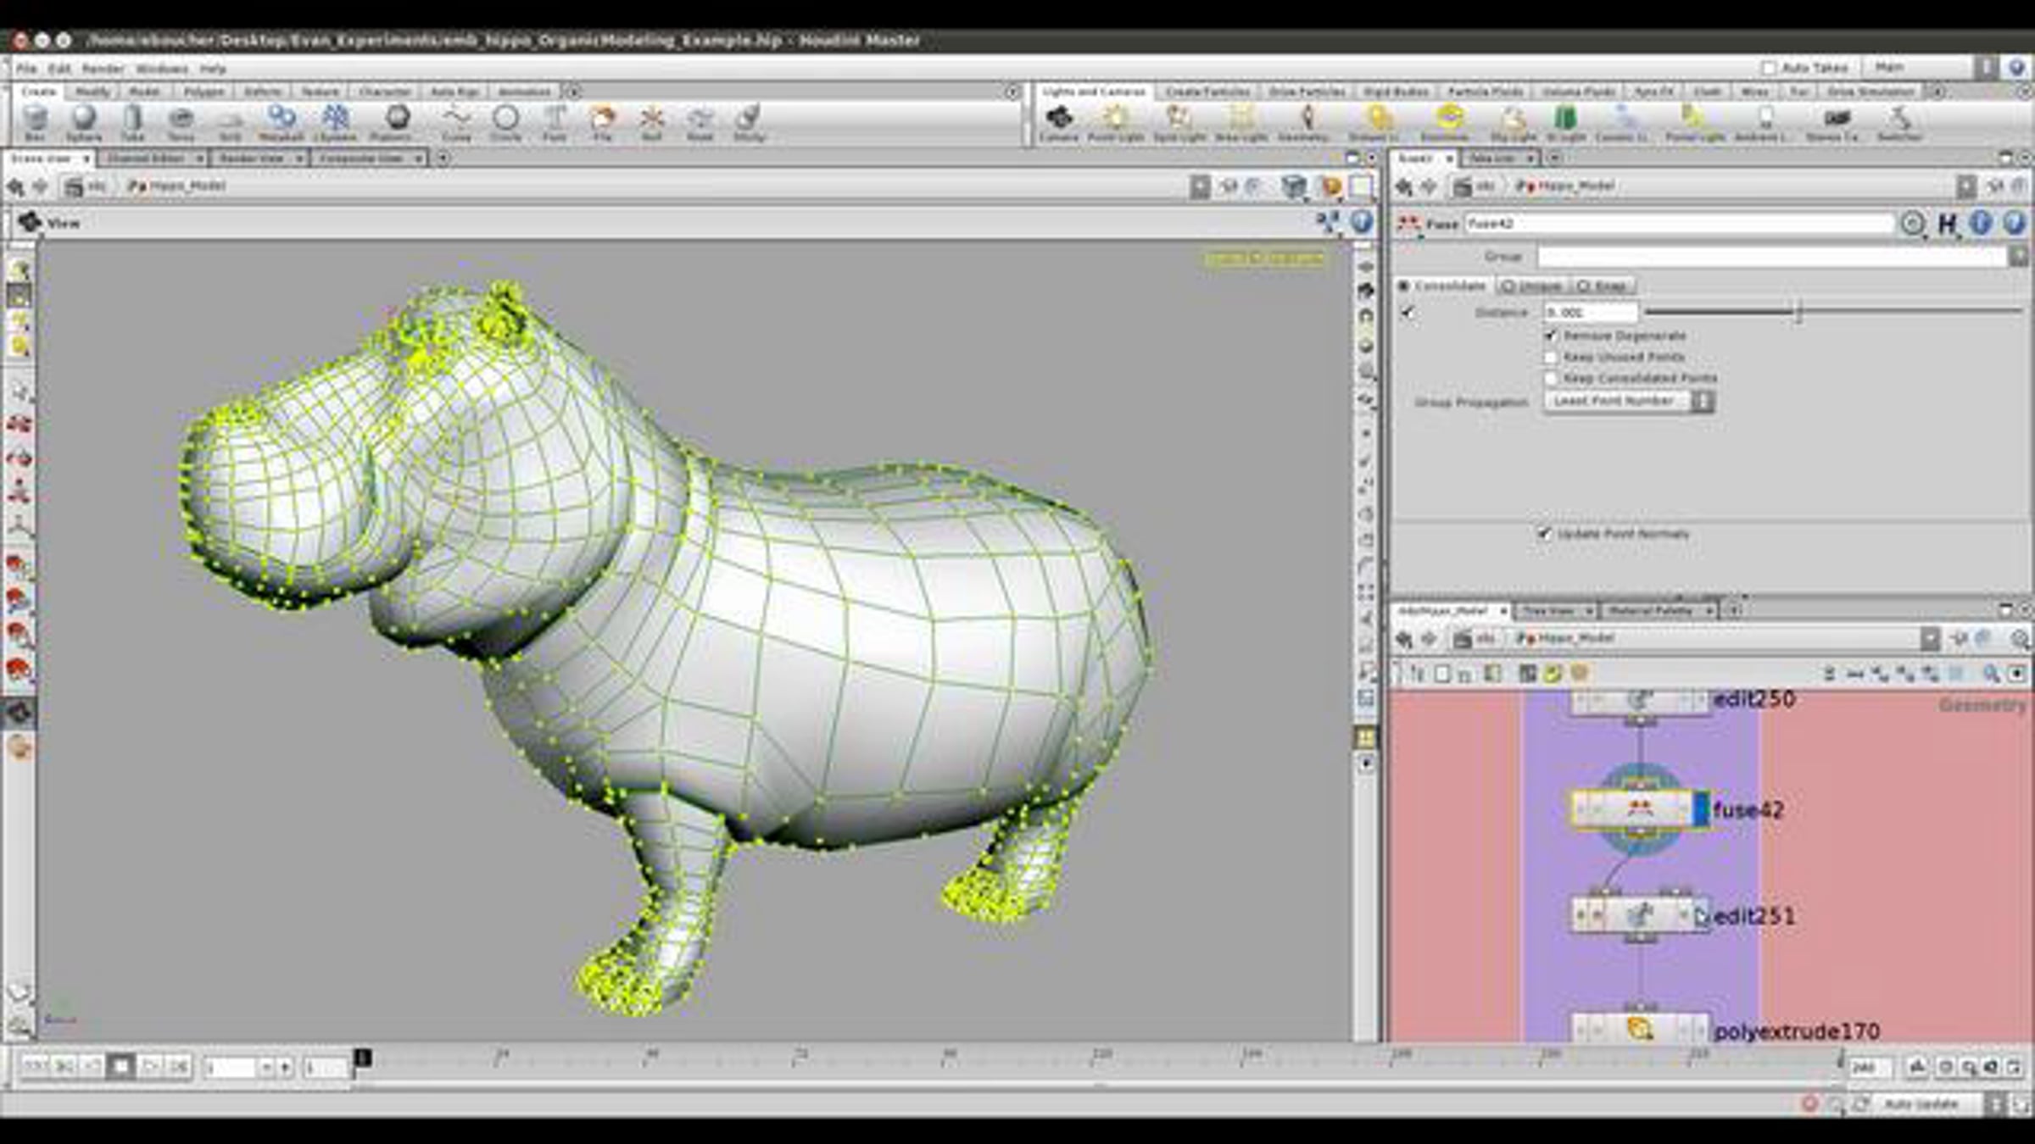The height and width of the screenshot is (1144, 2035).
Task: Click the Group input field
Action: (x=1774, y=256)
